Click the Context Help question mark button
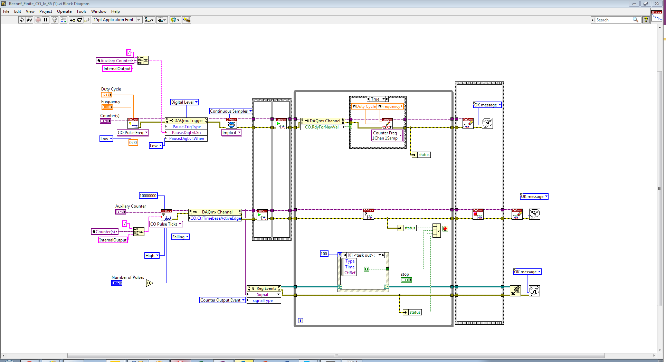The width and height of the screenshot is (666, 362). pos(646,20)
